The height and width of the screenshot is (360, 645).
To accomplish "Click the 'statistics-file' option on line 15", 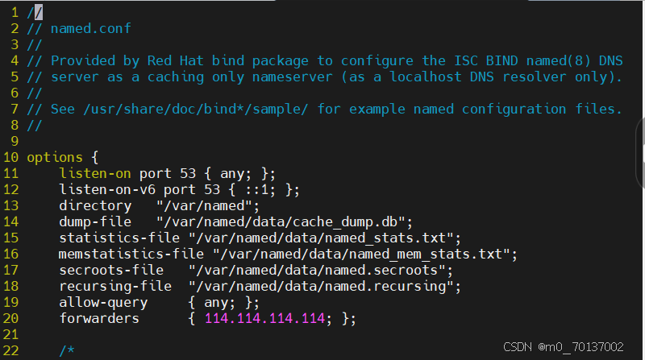I will 119,238.
